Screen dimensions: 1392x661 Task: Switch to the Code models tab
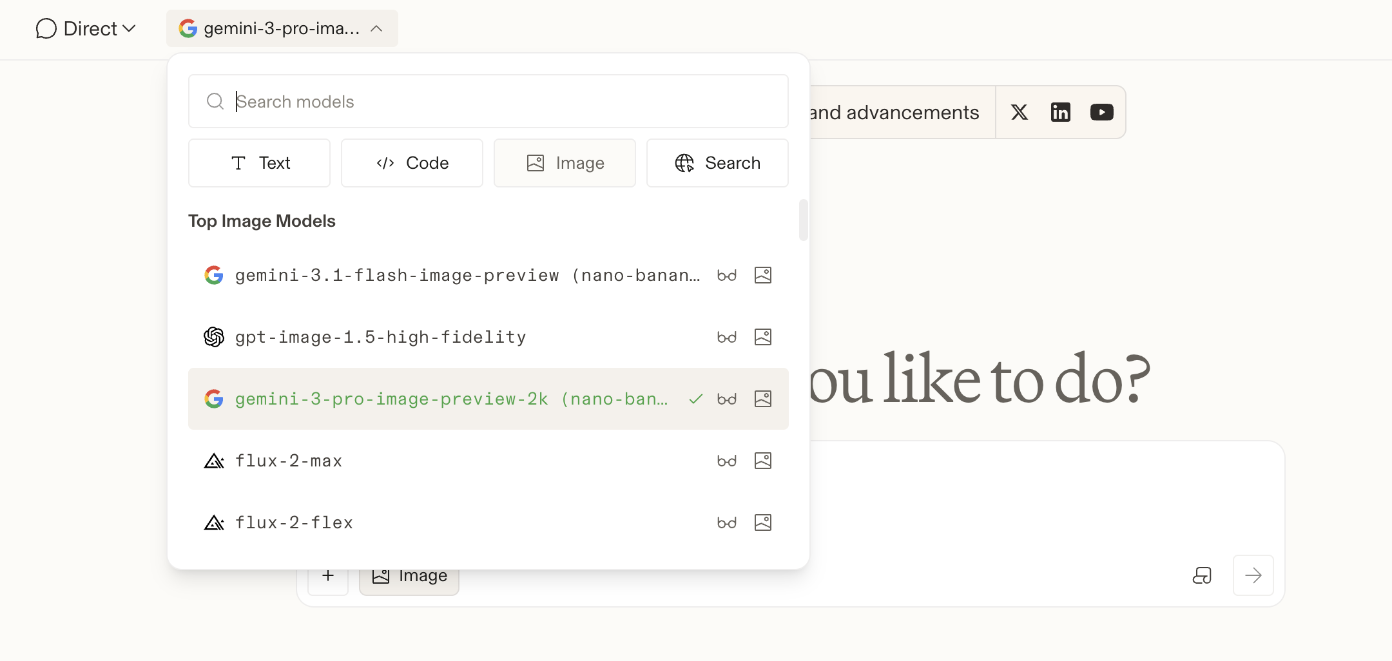pos(412,163)
